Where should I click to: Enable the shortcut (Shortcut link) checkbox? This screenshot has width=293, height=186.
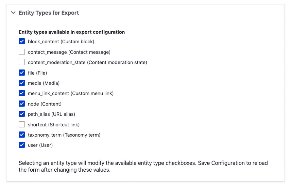22,125
